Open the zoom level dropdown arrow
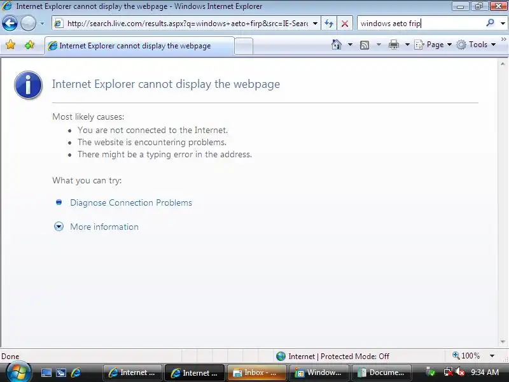Viewport: 509px width, 382px height. [492, 356]
